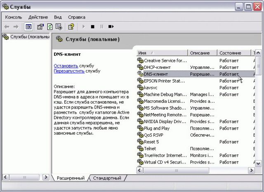The image size is (264, 192).
Task: Open the Вид menu
Action: pos(58,17)
